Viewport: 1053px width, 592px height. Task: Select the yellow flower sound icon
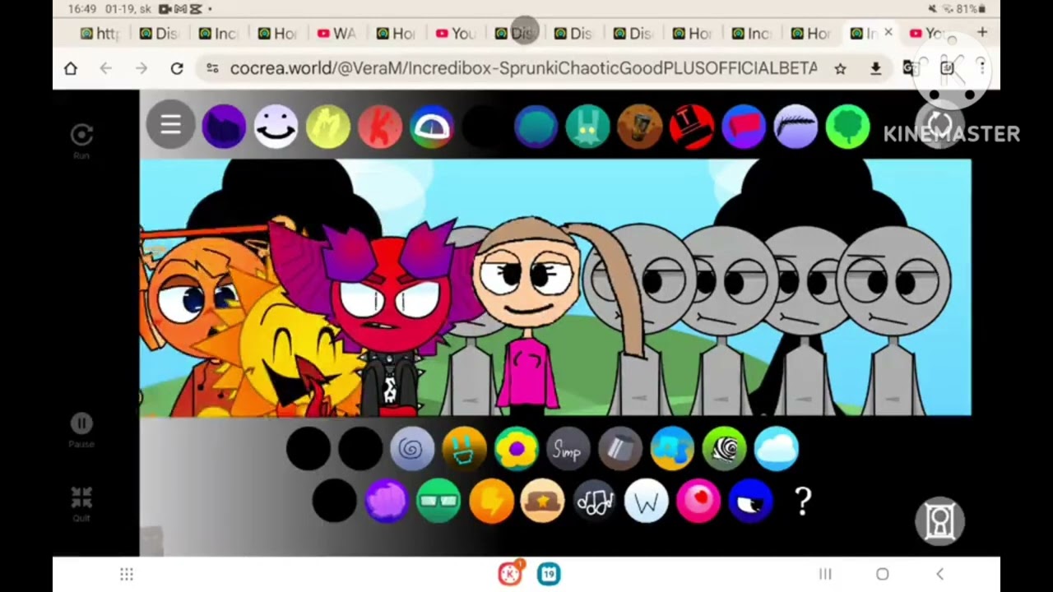tap(516, 449)
